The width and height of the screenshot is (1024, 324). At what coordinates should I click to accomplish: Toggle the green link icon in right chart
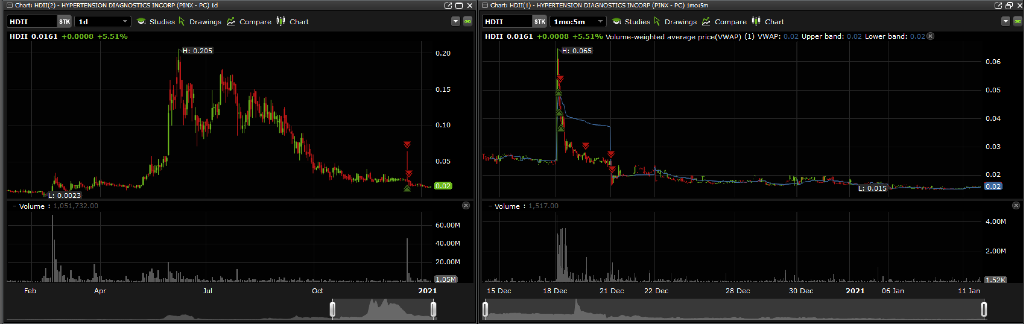click(1018, 21)
